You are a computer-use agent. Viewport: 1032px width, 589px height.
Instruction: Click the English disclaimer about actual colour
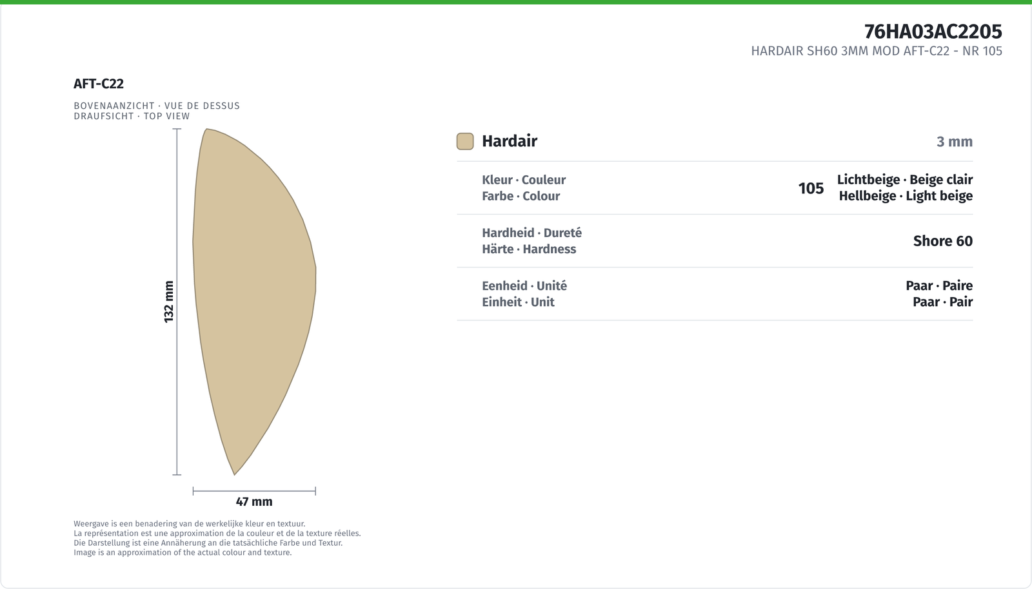click(183, 552)
